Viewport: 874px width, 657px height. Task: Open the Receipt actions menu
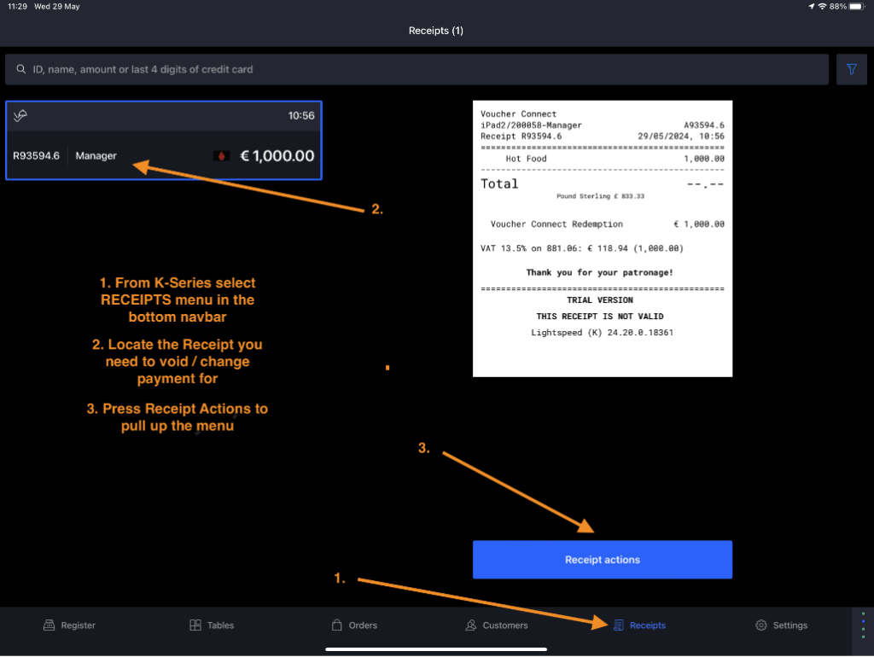pyautogui.click(x=602, y=560)
